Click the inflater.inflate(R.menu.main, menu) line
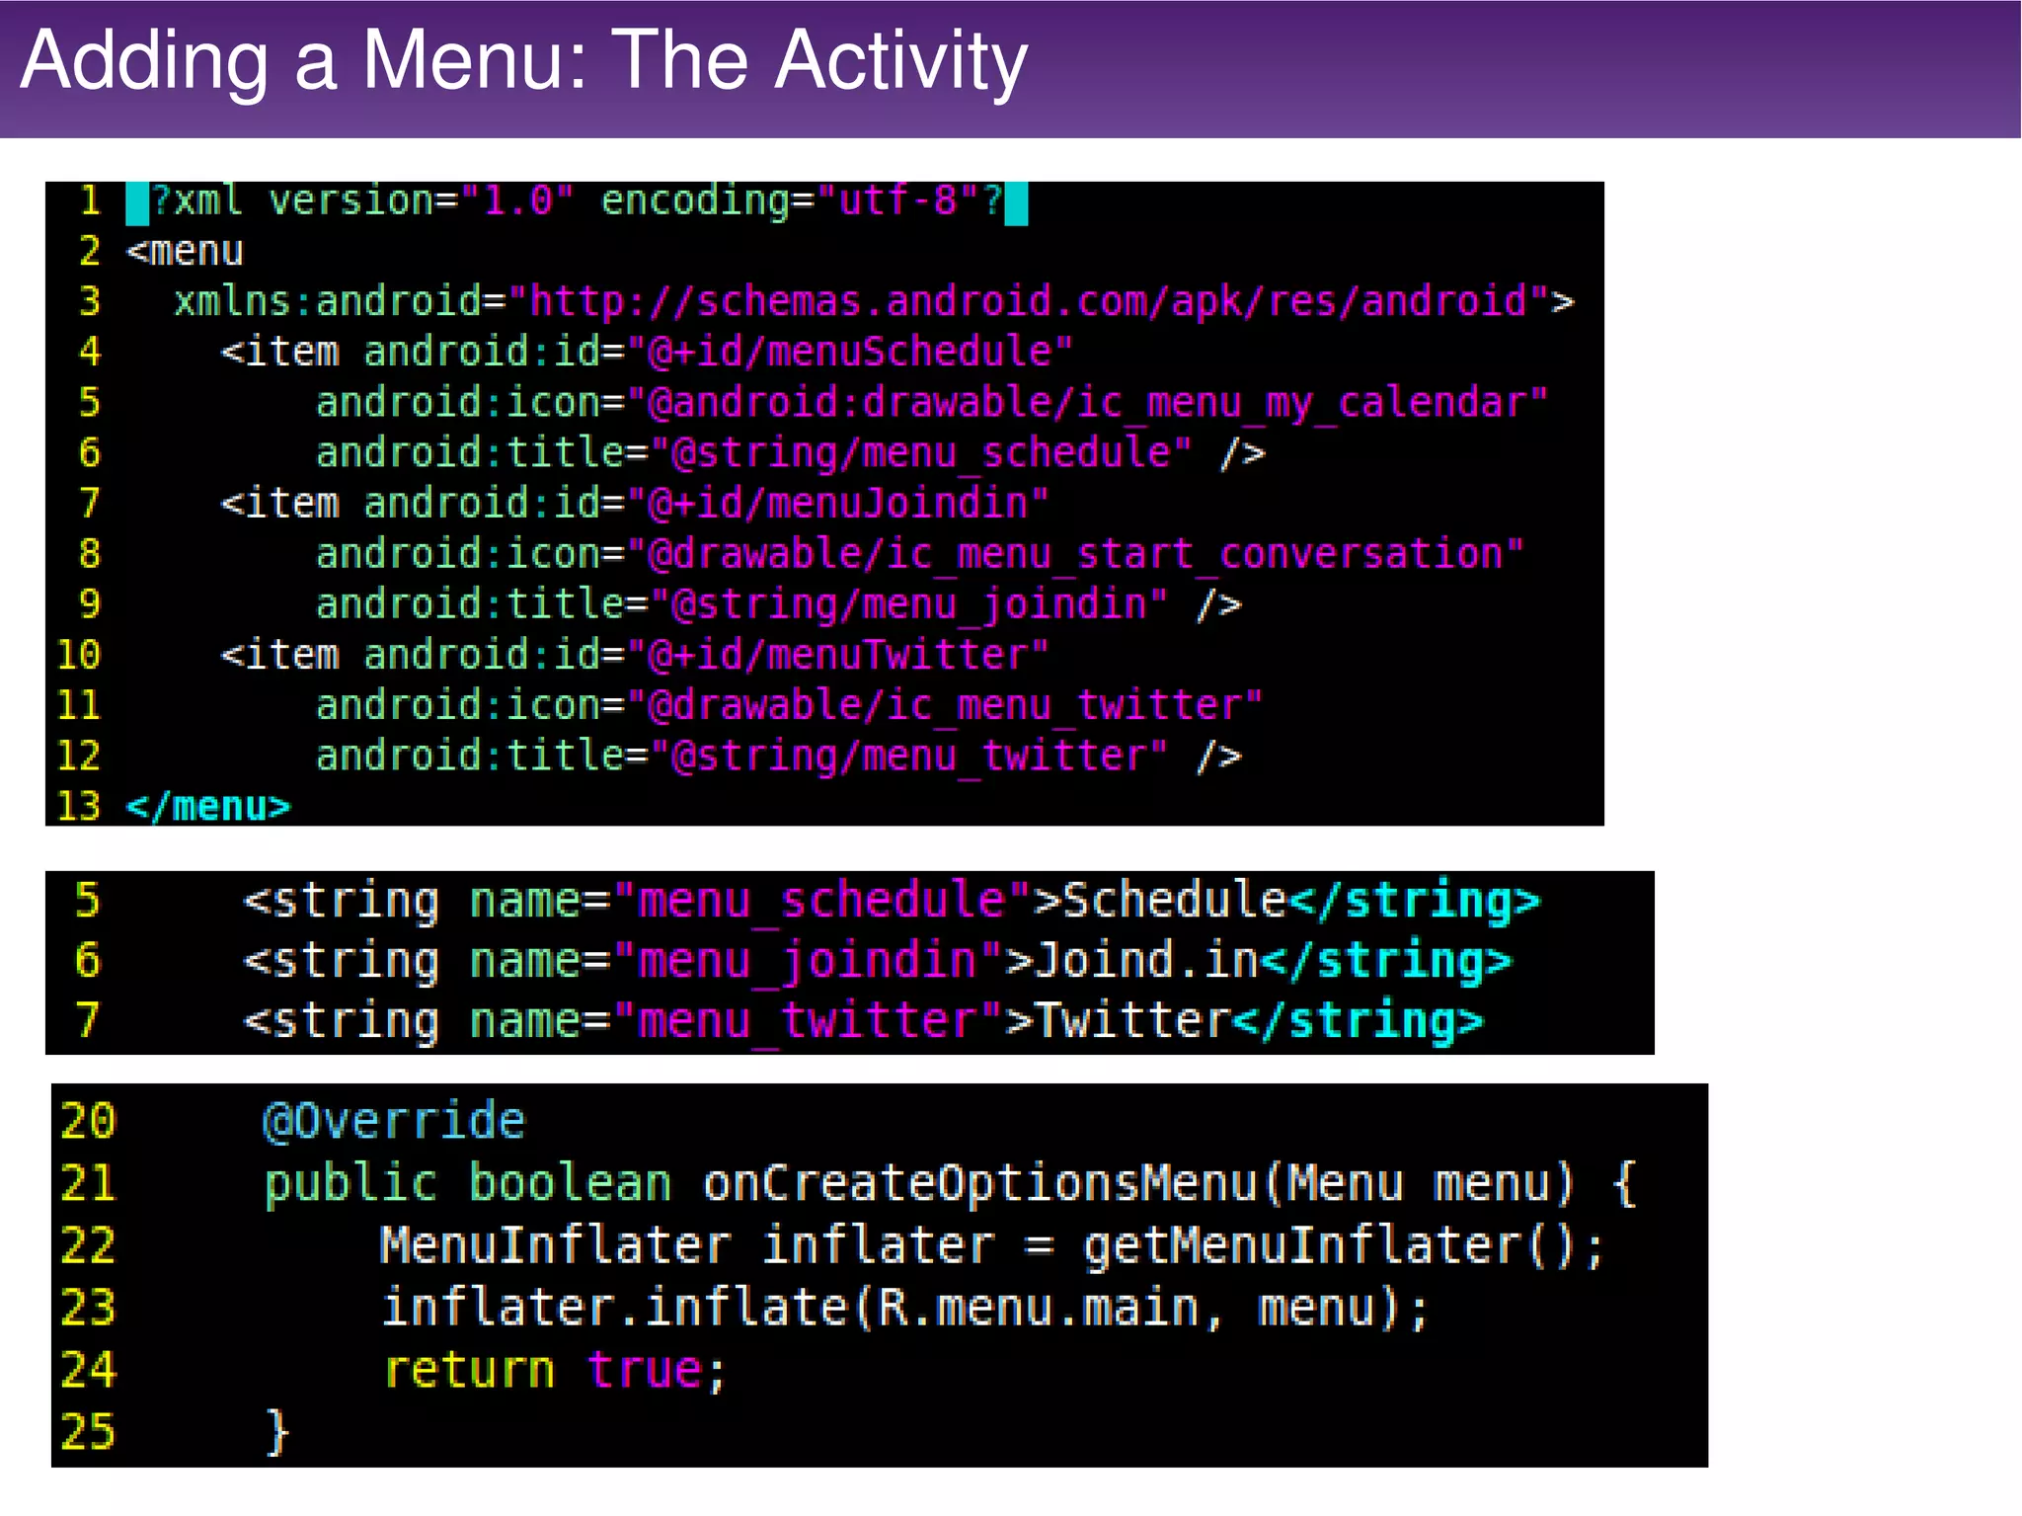Screen dimensions: 2022x1516 pos(905,1308)
